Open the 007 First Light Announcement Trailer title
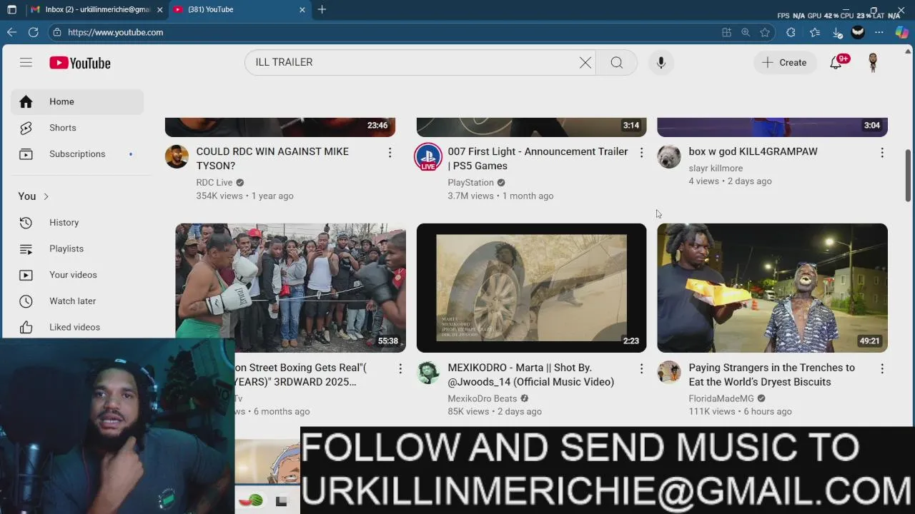Image resolution: width=915 pixels, height=514 pixels. 538,158
